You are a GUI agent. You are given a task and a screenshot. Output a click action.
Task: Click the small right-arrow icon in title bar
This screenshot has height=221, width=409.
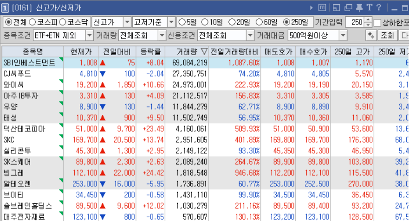tap(311, 8)
